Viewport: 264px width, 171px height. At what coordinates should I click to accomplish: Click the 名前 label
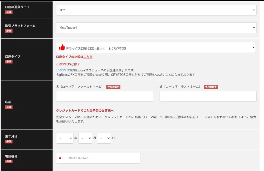tap(8, 102)
